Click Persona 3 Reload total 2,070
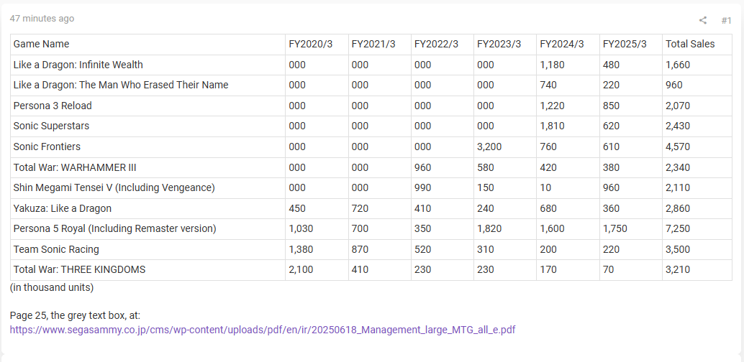 pos(697,106)
